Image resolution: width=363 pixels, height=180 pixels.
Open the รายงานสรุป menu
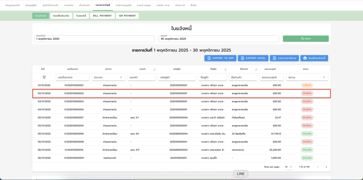tap(144, 6)
